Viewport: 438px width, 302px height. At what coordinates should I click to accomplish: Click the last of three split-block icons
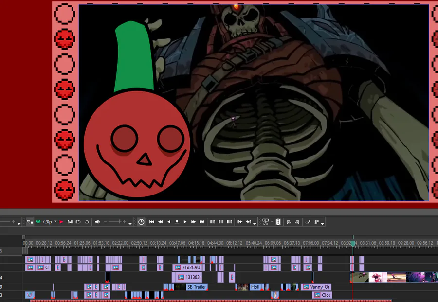click(229, 222)
